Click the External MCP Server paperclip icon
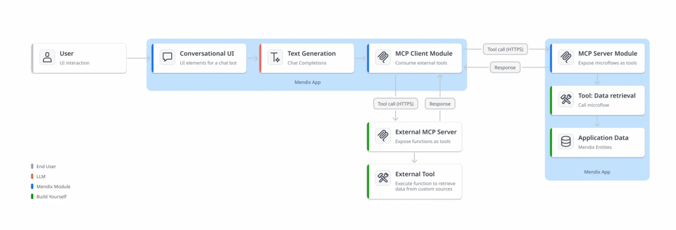Viewport: 676px width, 230px height. 383,136
